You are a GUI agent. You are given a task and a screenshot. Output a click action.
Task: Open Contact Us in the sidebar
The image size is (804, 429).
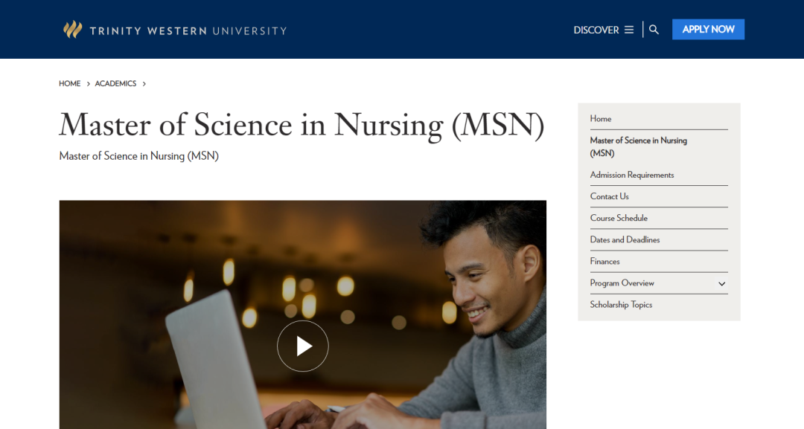tap(609, 196)
